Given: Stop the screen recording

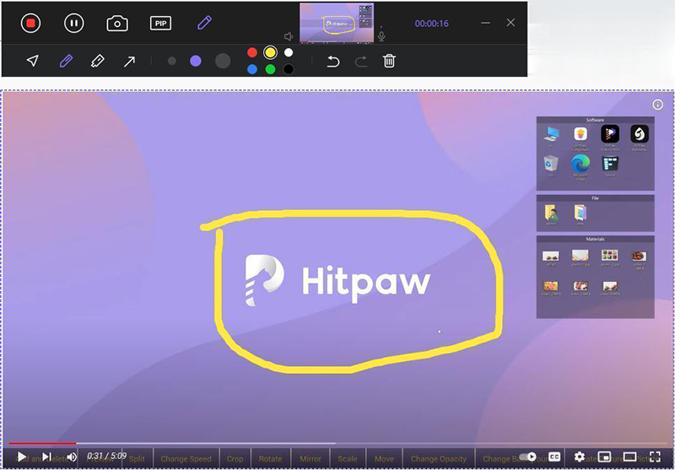Looking at the screenshot, I should 31,24.
